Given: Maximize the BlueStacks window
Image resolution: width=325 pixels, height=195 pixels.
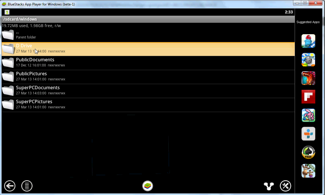Looking at the screenshot, I should [x=305, y=3].
